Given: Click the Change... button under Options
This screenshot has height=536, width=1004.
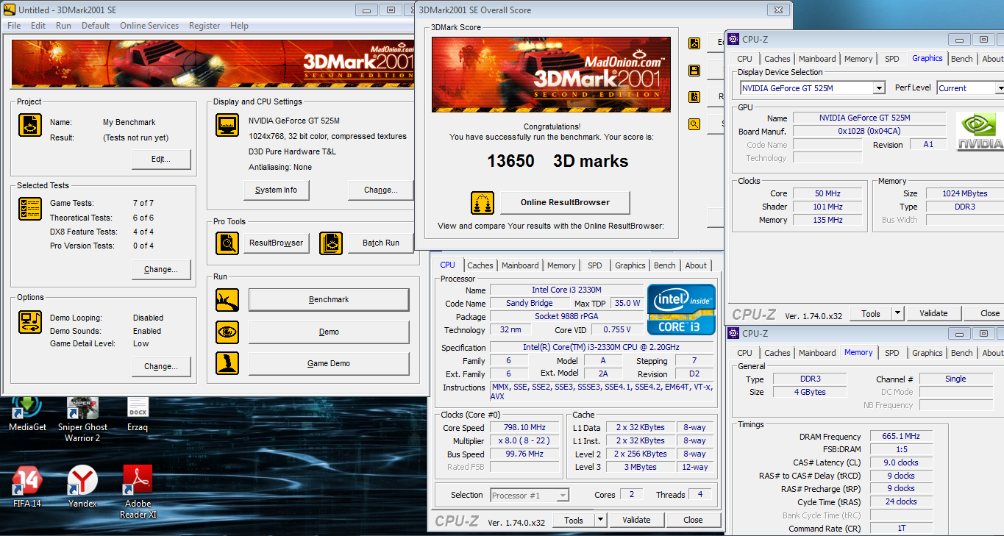Looking at the screenshot, I should [161, 367].
